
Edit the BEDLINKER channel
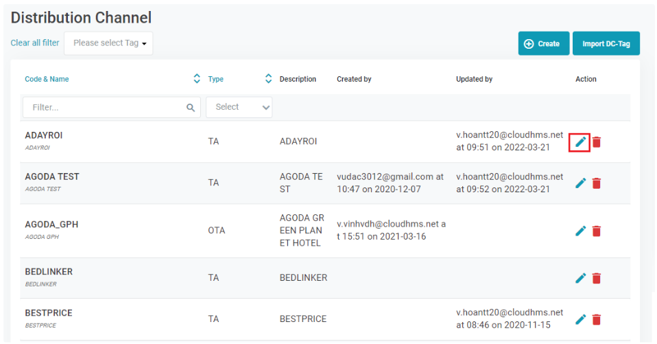[x=580, y=278]
